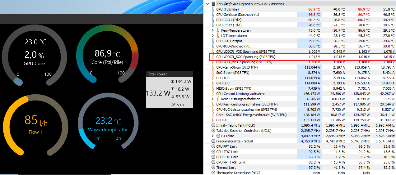The height and width of the screenshot is (175, 396).
Task: Click thermometer icon of CPU CCD2 (Tdie)
Action: (x=213, y=25)
